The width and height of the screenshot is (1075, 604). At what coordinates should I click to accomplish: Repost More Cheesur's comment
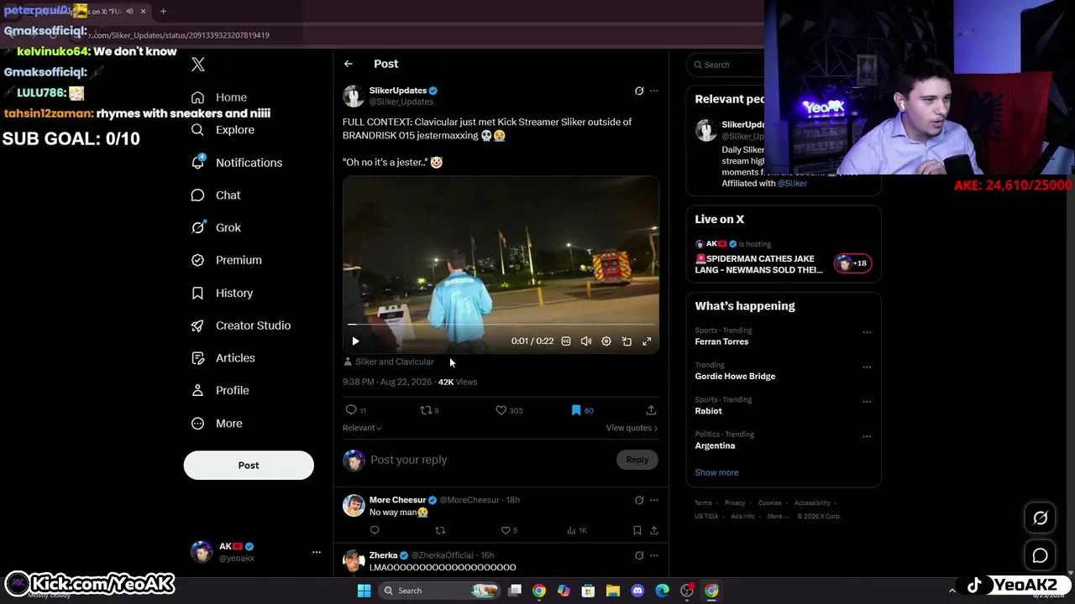point(440,530)
